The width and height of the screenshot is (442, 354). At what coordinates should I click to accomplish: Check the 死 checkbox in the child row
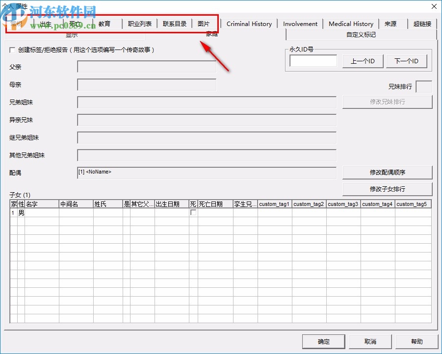[x=193, y=213]
